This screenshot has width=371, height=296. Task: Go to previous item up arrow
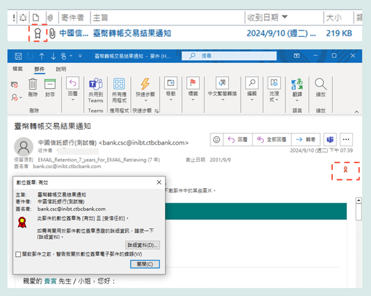(x=42, y=56)
